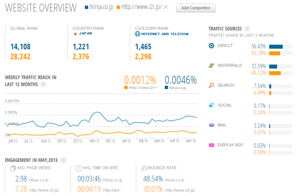Click the Search 6.49% percentage

259,93
